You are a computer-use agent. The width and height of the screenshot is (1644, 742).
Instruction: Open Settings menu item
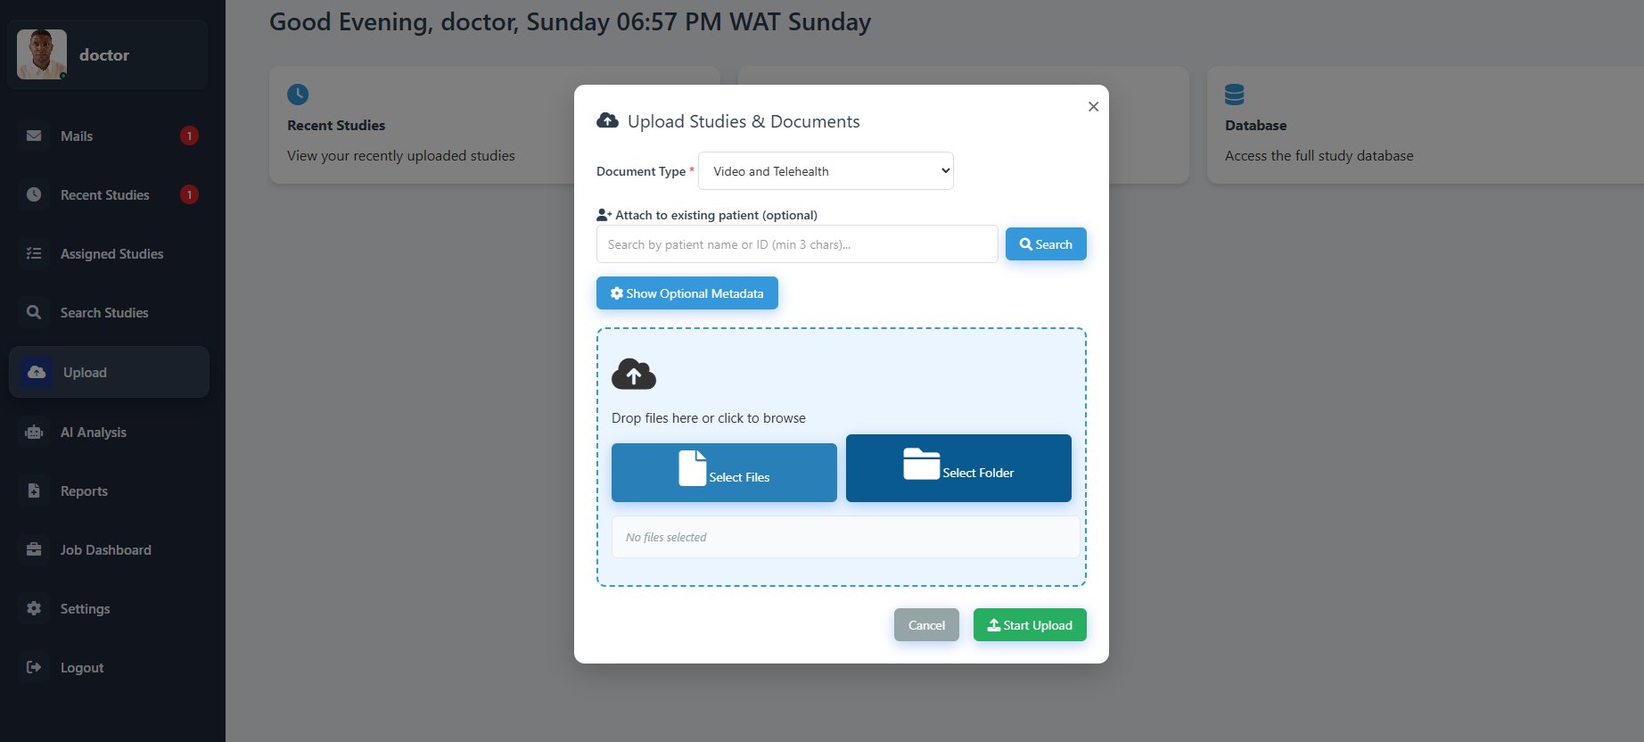coord(109,608)
